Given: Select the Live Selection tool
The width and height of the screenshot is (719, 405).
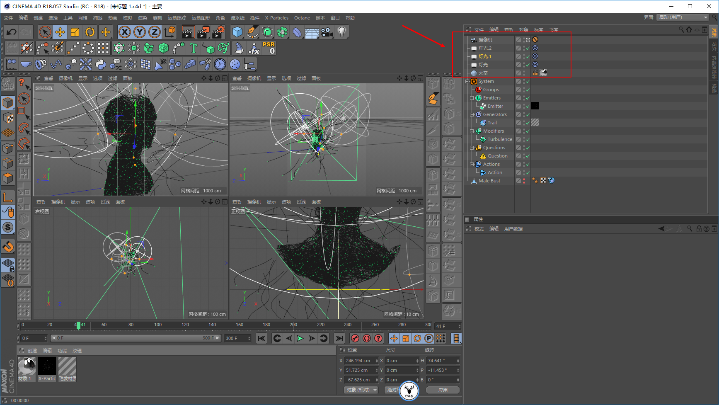Looking at the screenshot, I should pos(45,32).
